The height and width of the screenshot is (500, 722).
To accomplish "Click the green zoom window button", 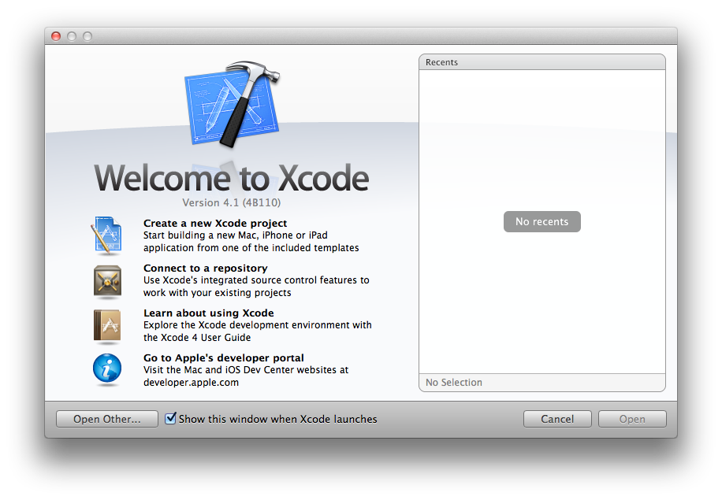I will (x=87, y=36).
